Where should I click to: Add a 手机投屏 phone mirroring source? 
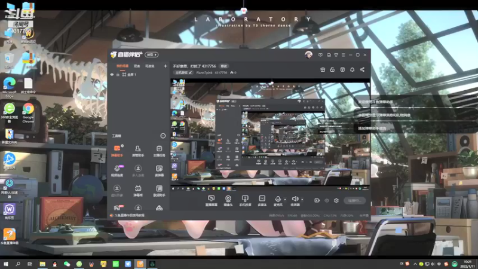pyautogui.click(x=245, y=201)
